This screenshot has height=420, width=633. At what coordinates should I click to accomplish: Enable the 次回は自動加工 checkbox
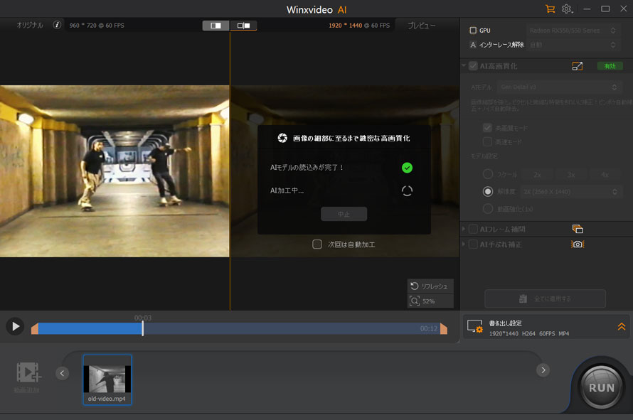317,244
